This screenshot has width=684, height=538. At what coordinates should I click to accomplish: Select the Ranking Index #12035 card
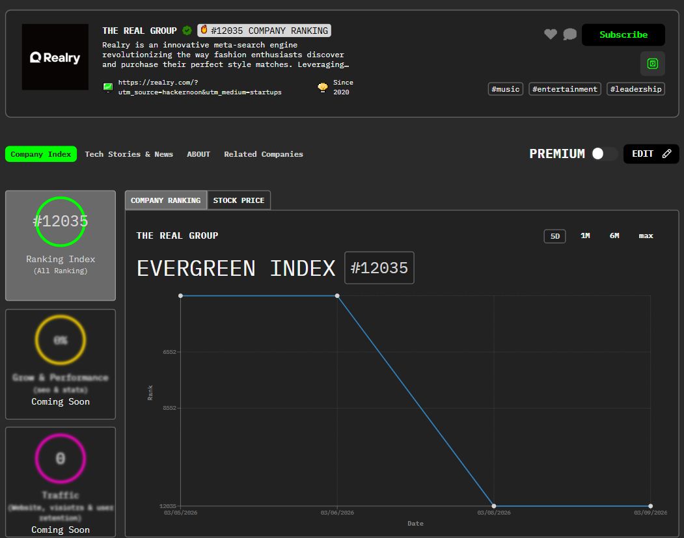(61, 245)
